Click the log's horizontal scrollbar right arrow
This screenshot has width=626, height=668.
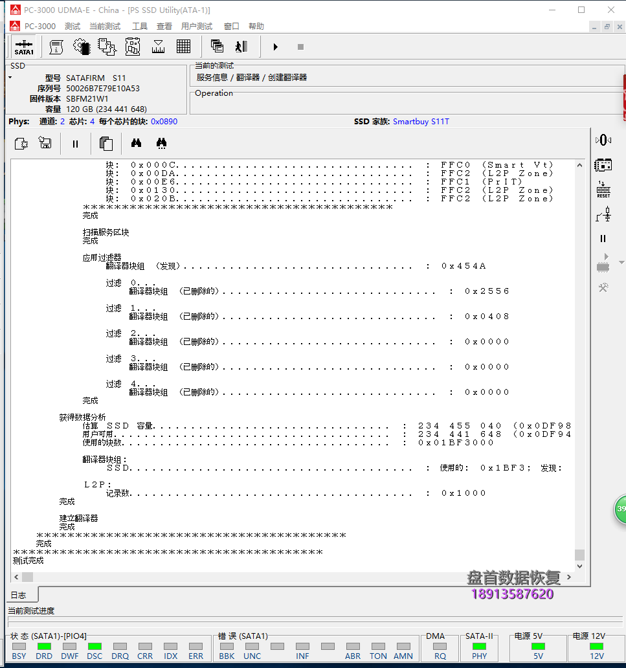point(569,577)
